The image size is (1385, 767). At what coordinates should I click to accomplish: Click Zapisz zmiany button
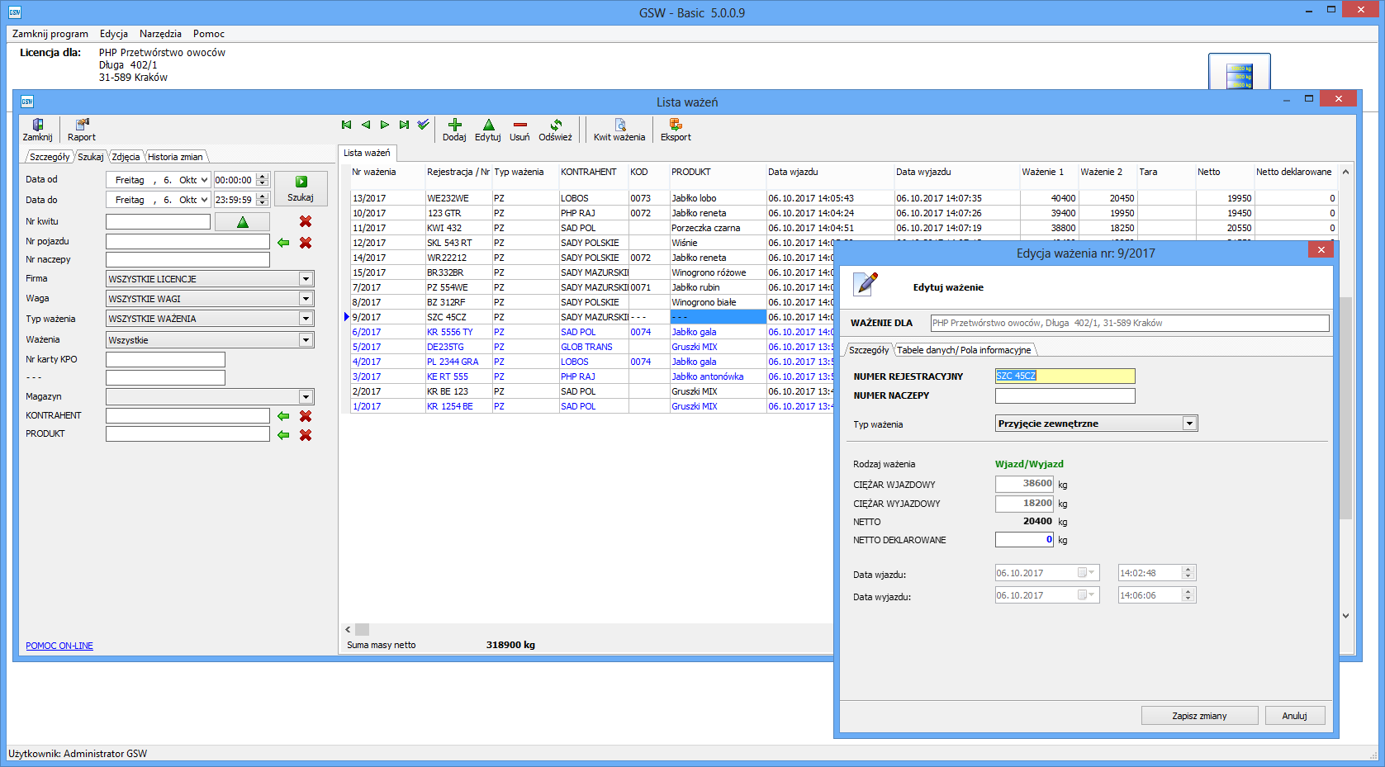point(1199,716)
